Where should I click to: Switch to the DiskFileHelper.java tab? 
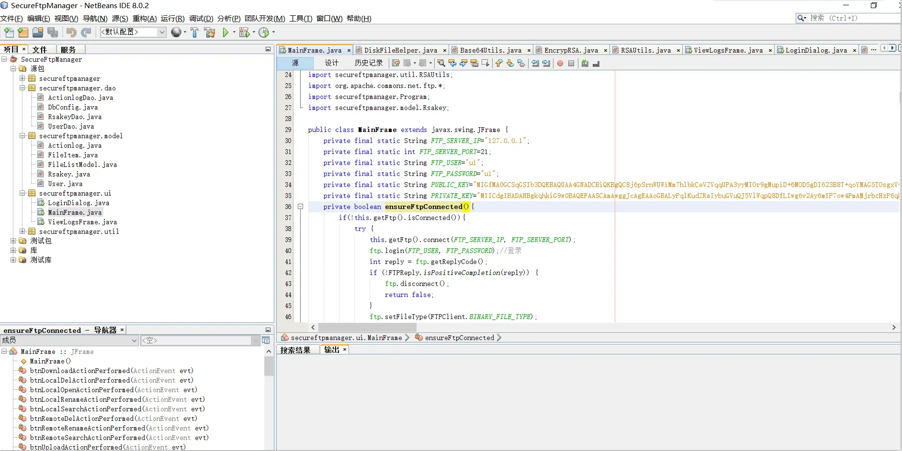[400, 50]
